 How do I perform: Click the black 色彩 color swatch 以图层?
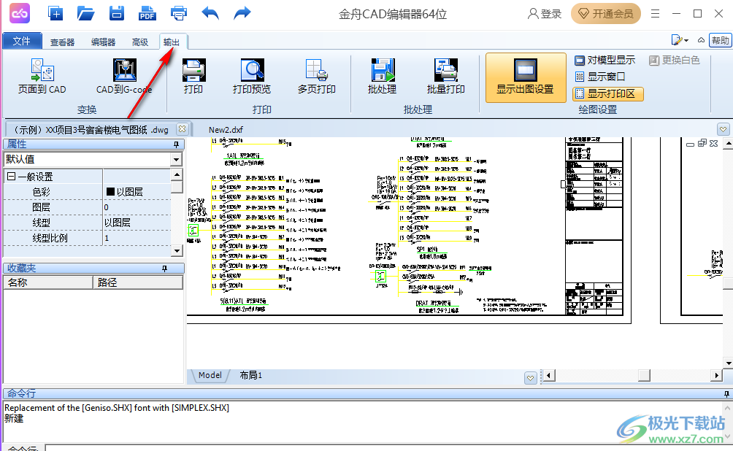(111, 192)
